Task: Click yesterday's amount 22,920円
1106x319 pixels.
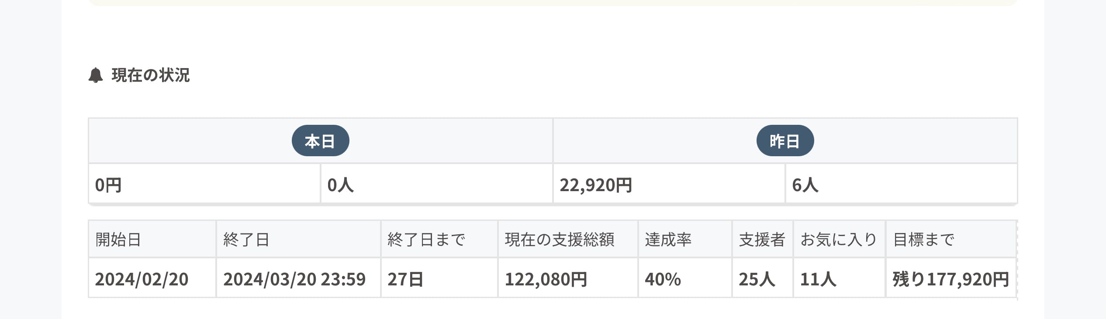Action: click(x=596, y=185)
